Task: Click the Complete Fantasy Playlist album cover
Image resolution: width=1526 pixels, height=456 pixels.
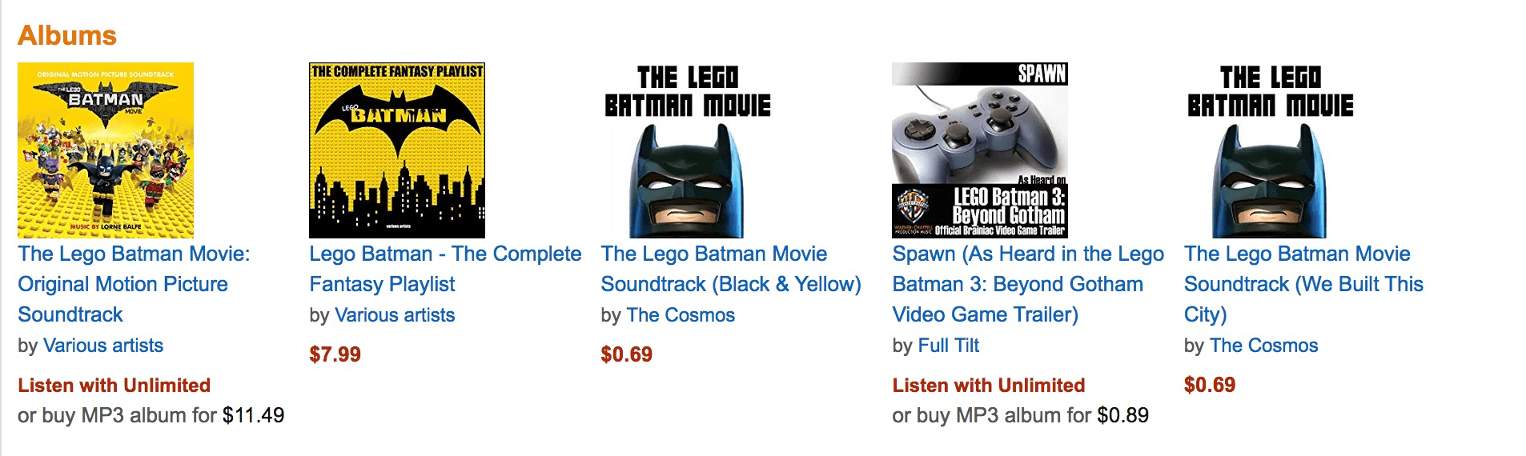Action: tap(397, 150)
